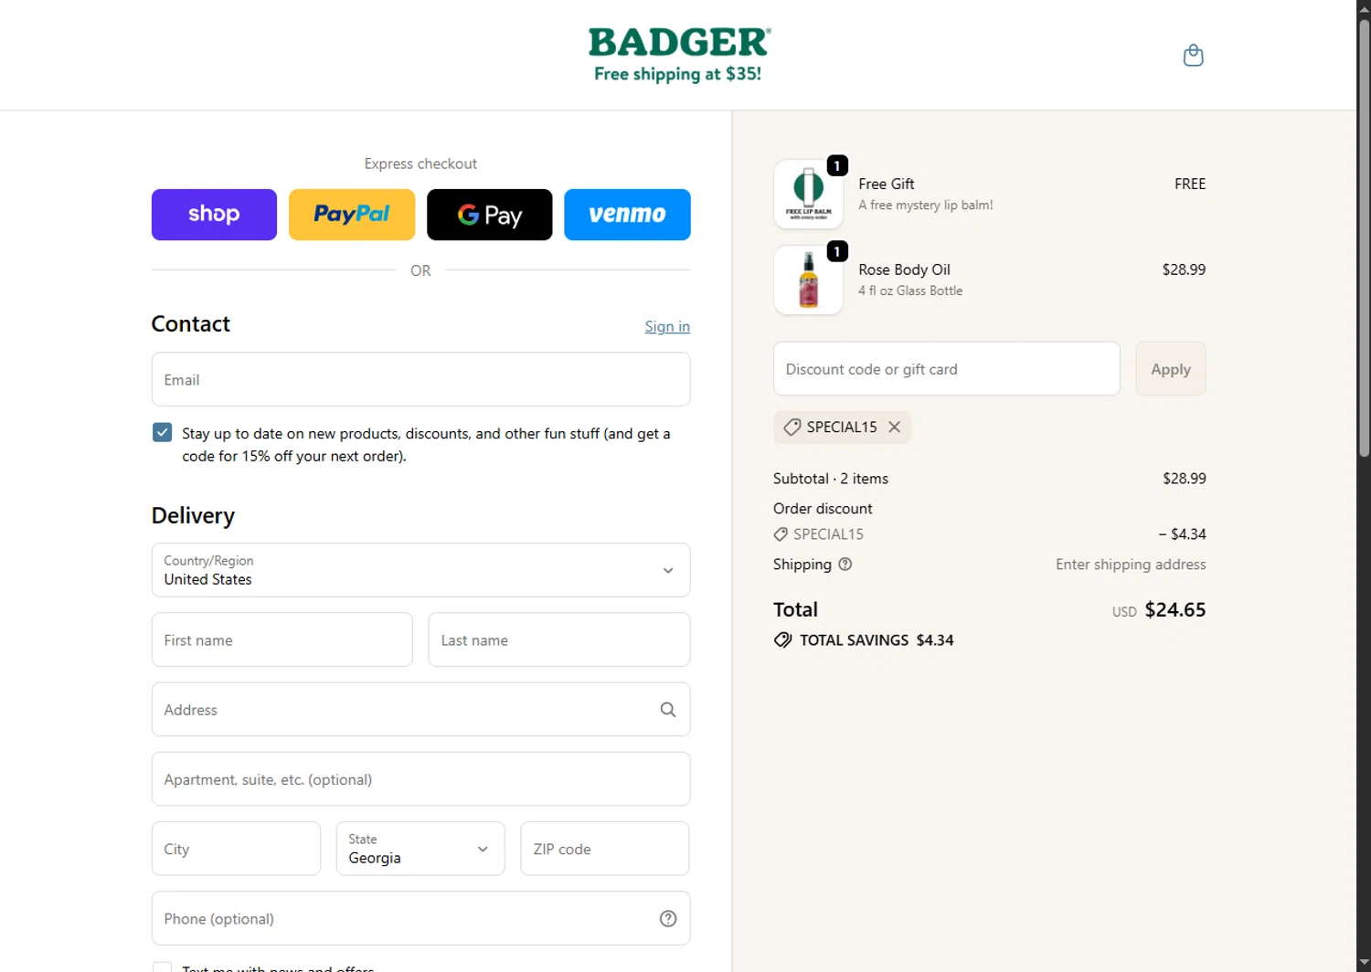Uncheck the stay up to date checkbox
The width and height of the screenshot is (1371, 972).
click(x=162, y=432)
